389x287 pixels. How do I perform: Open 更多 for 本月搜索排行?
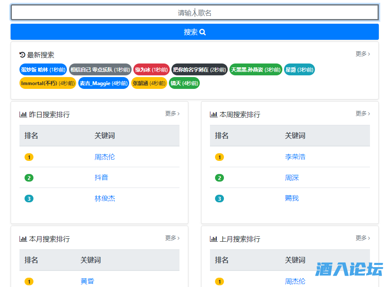point(172,238)
